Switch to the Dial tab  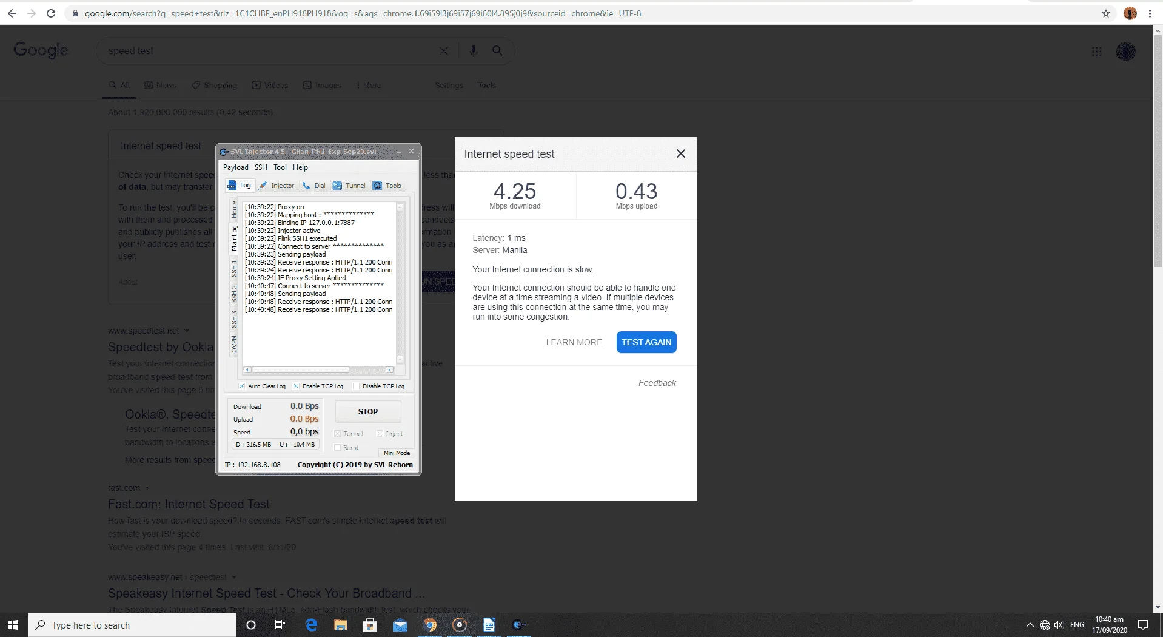coord(314,186)
